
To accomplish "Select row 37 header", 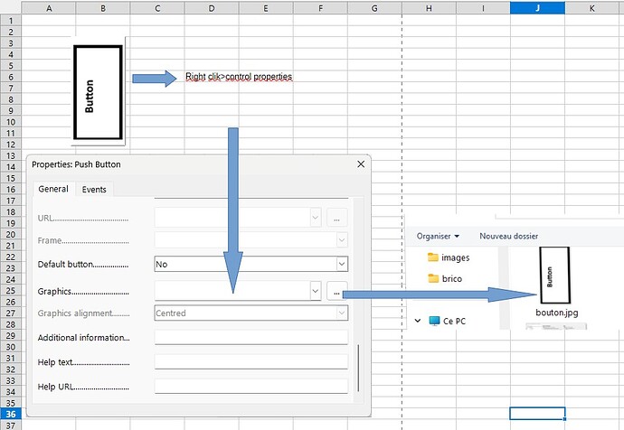I will click(x=11, y=425).
